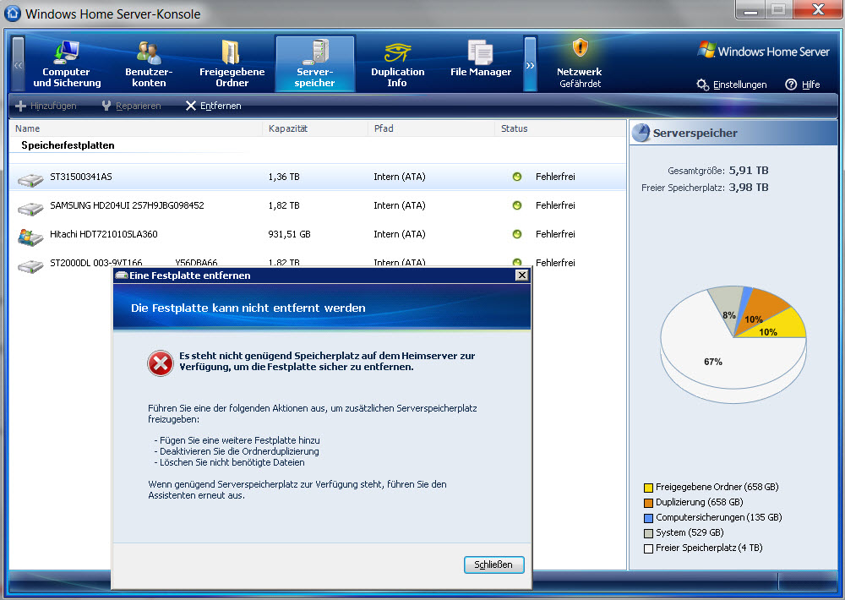Image resolution: width=845 pixels, height=600 pixels.
Task: Click the white Freier Speicherplatz legend swatch
Action: (x=648, y=548)
